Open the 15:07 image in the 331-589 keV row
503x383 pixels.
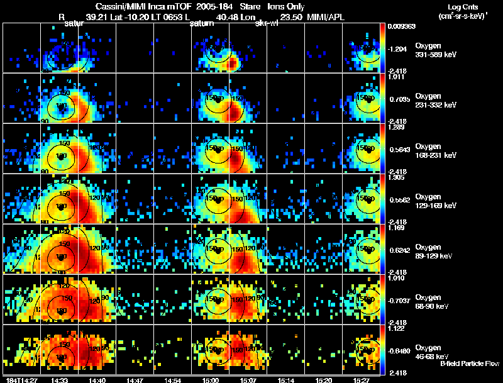tap(248, 48)
